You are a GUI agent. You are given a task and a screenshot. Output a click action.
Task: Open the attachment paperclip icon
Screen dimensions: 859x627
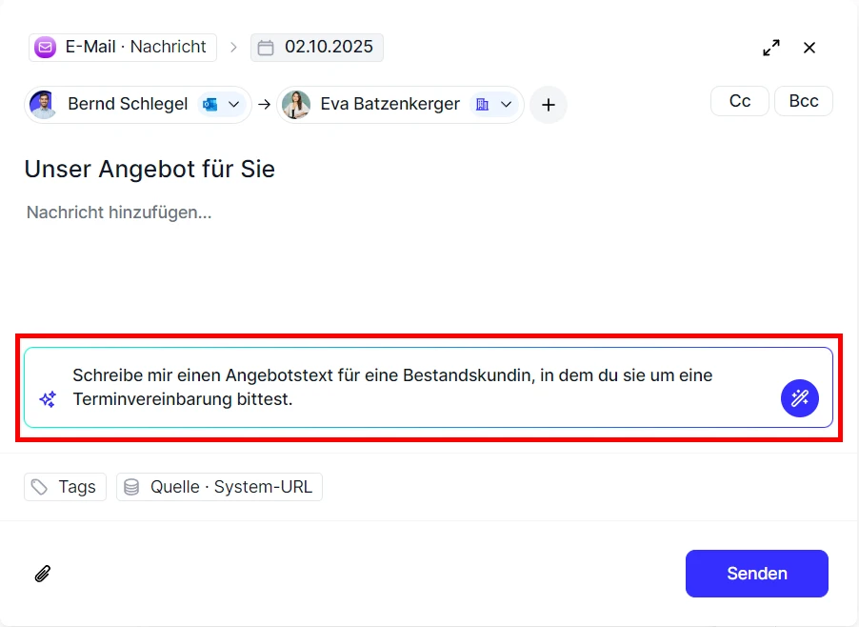(x=42, y=573)
